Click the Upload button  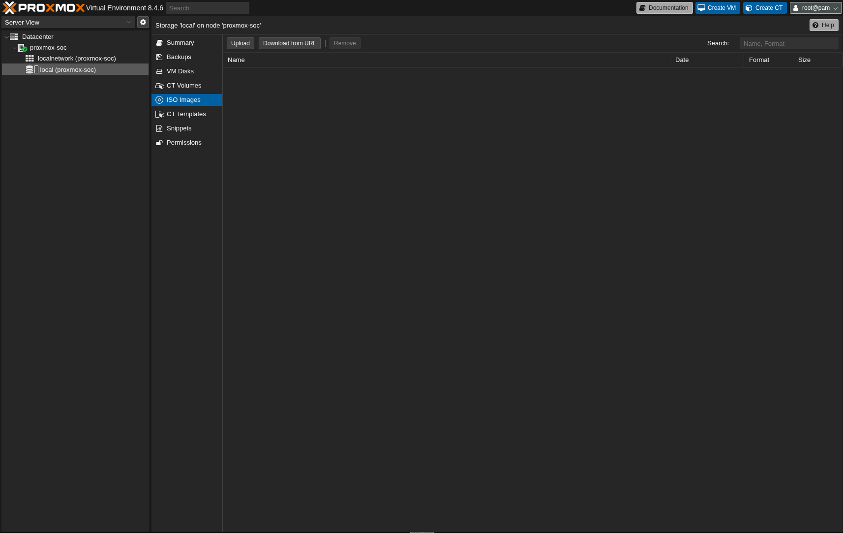tap(241, 43)
